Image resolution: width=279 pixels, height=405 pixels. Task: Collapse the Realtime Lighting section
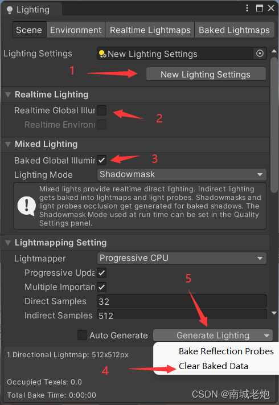8,95
